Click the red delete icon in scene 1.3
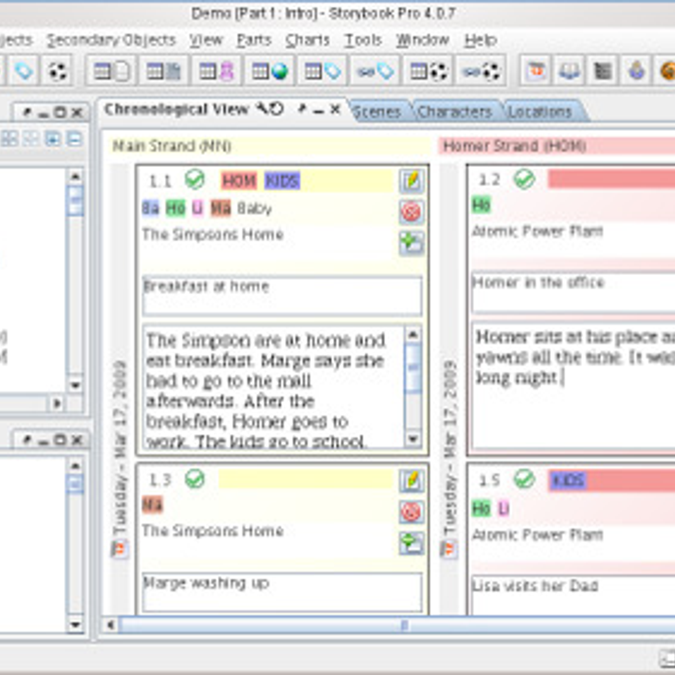Viewport: 675px width, 675px height. (411, 512)
